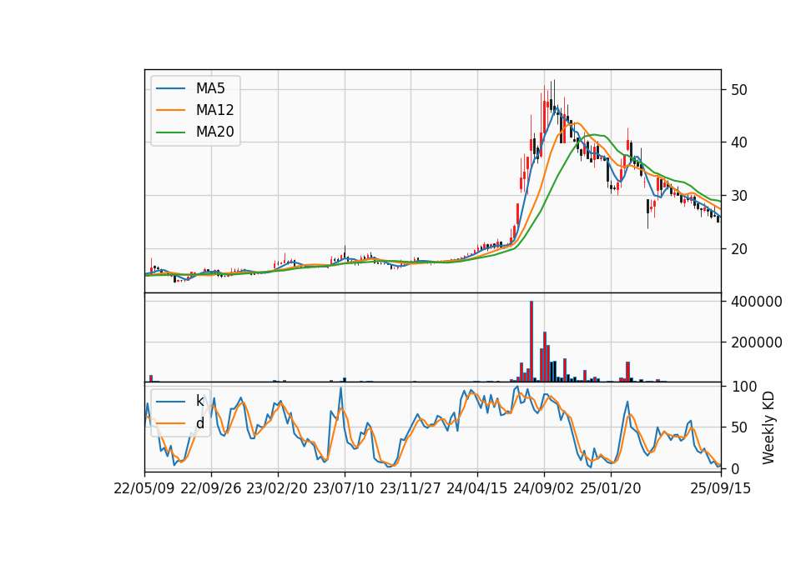Click the price axis value 40
Viewport: 801px width, 575px height.
coord(739,142)
